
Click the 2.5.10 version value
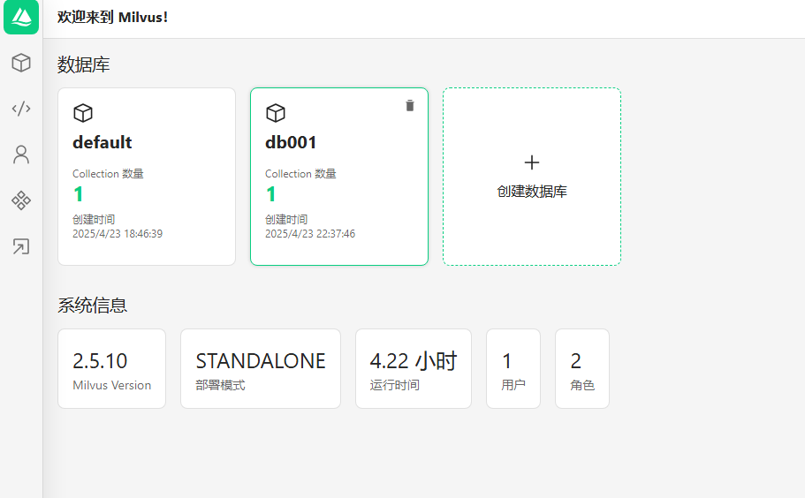pos(100,361)
